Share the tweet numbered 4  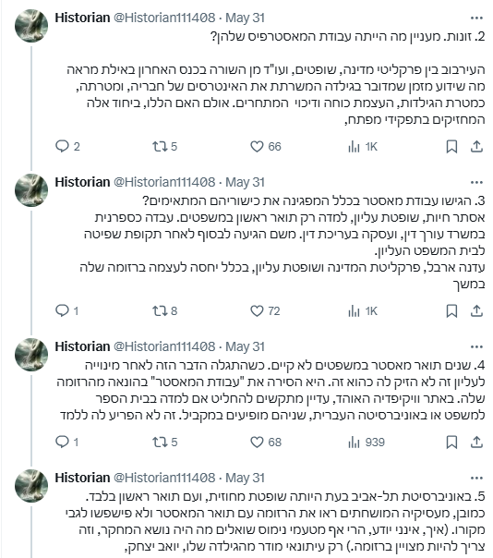(476, 443)
